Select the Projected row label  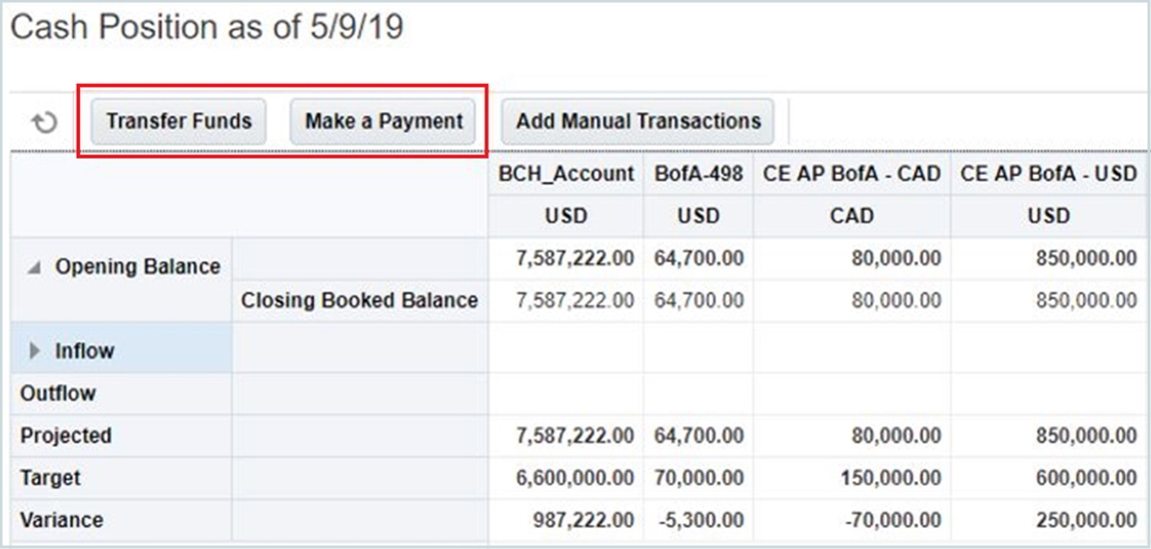66,436
